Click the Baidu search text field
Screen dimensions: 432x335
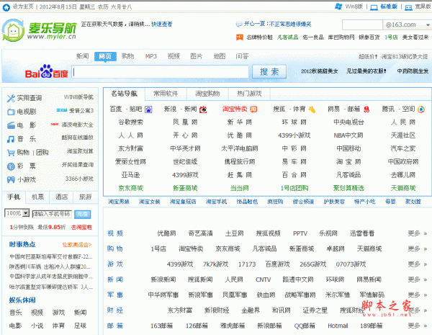[160, 72]
